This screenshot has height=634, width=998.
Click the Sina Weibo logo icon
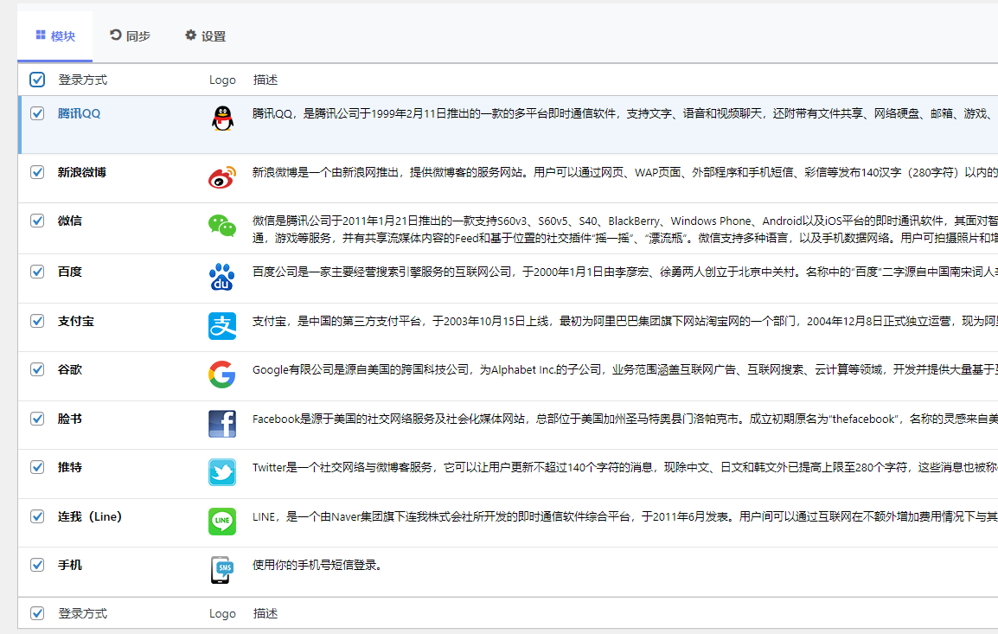click(x=222, y=177)
